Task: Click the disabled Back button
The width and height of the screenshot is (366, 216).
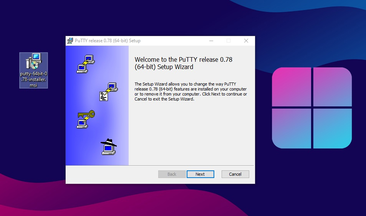Action: [172, 174]
